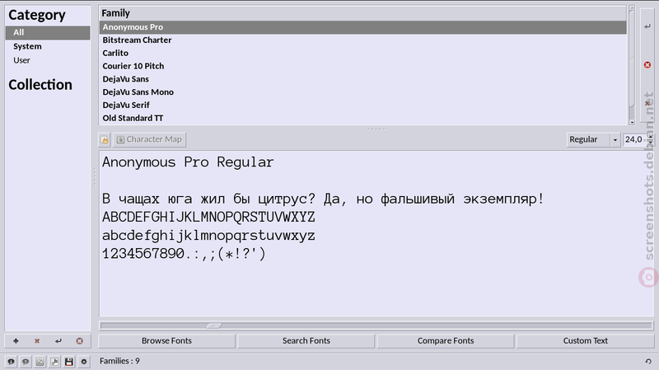Click the family list scrollbar up arrow
659x370 pixels.
(x=632, y=8)
